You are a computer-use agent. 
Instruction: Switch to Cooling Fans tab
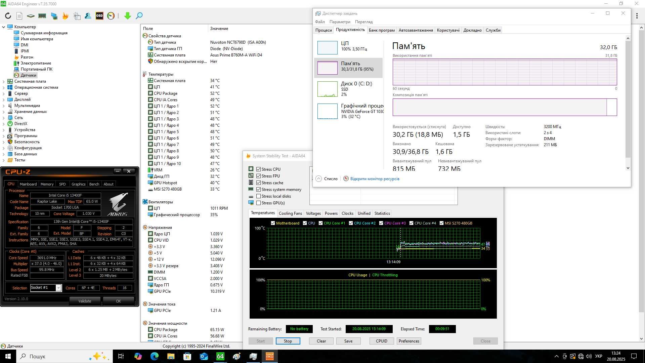[290, 213]
